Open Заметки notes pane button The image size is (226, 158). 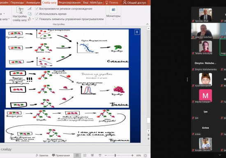(x=42, y=156)
